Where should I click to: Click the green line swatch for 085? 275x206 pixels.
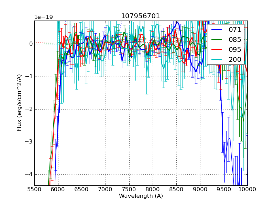pyautogui.click(x=218, y=39)
